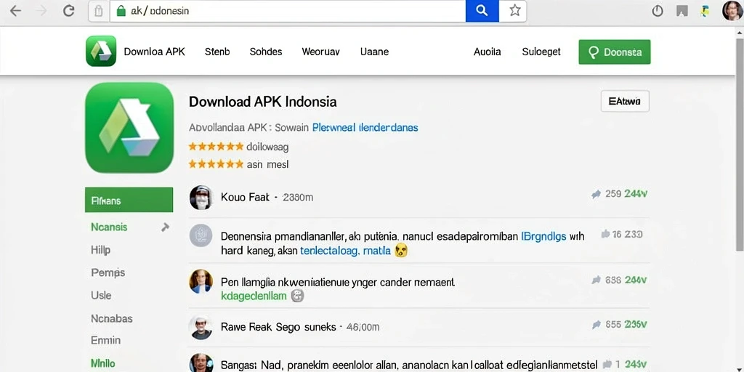The width and height of the screenshot is (744, 372).
Task: Click the scream emoji after matla
Action: click(401, 251)
